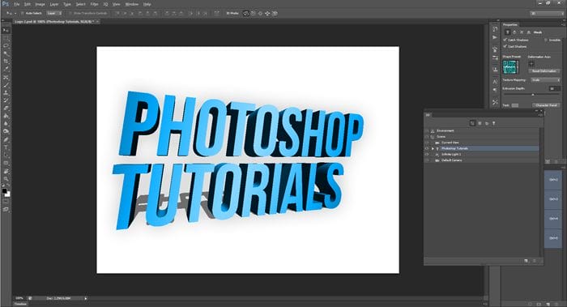Open the Window menu

pyautogui.click(x=131, y=4)
